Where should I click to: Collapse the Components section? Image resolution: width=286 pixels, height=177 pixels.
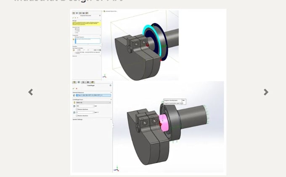click(x=101, y=35)
